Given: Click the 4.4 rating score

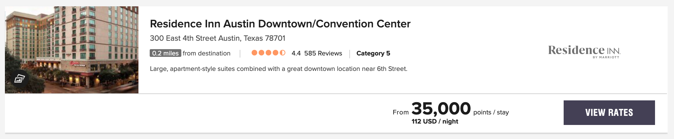Looking at the screenshot, I should click(x=296, y=53).
